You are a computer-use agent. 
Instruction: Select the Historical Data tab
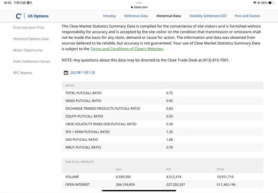coord(168,16)
